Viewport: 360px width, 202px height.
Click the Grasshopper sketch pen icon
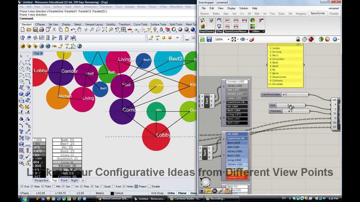pos(252,40)
